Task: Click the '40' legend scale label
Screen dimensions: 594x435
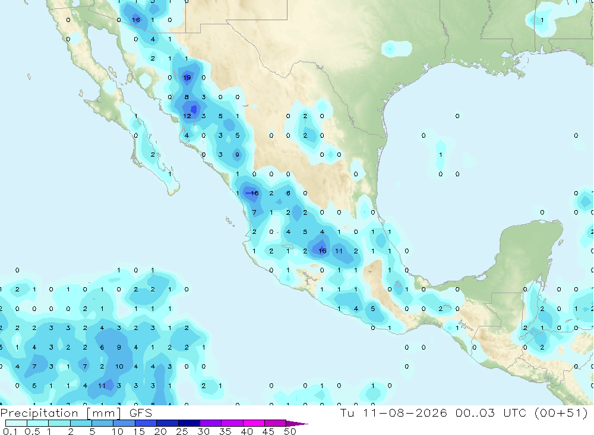Action: pos(247,431)
